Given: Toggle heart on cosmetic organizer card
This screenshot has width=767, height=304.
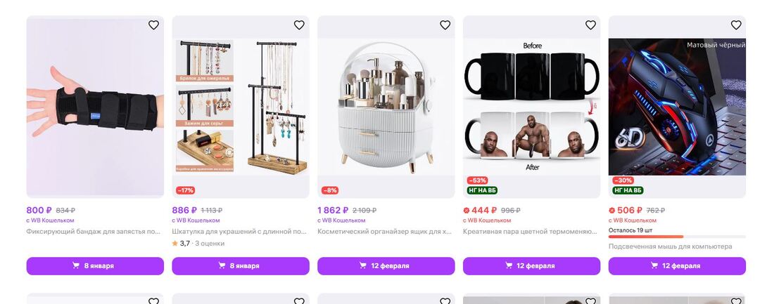Looking at the screenshot, I should tap(445, 25).
